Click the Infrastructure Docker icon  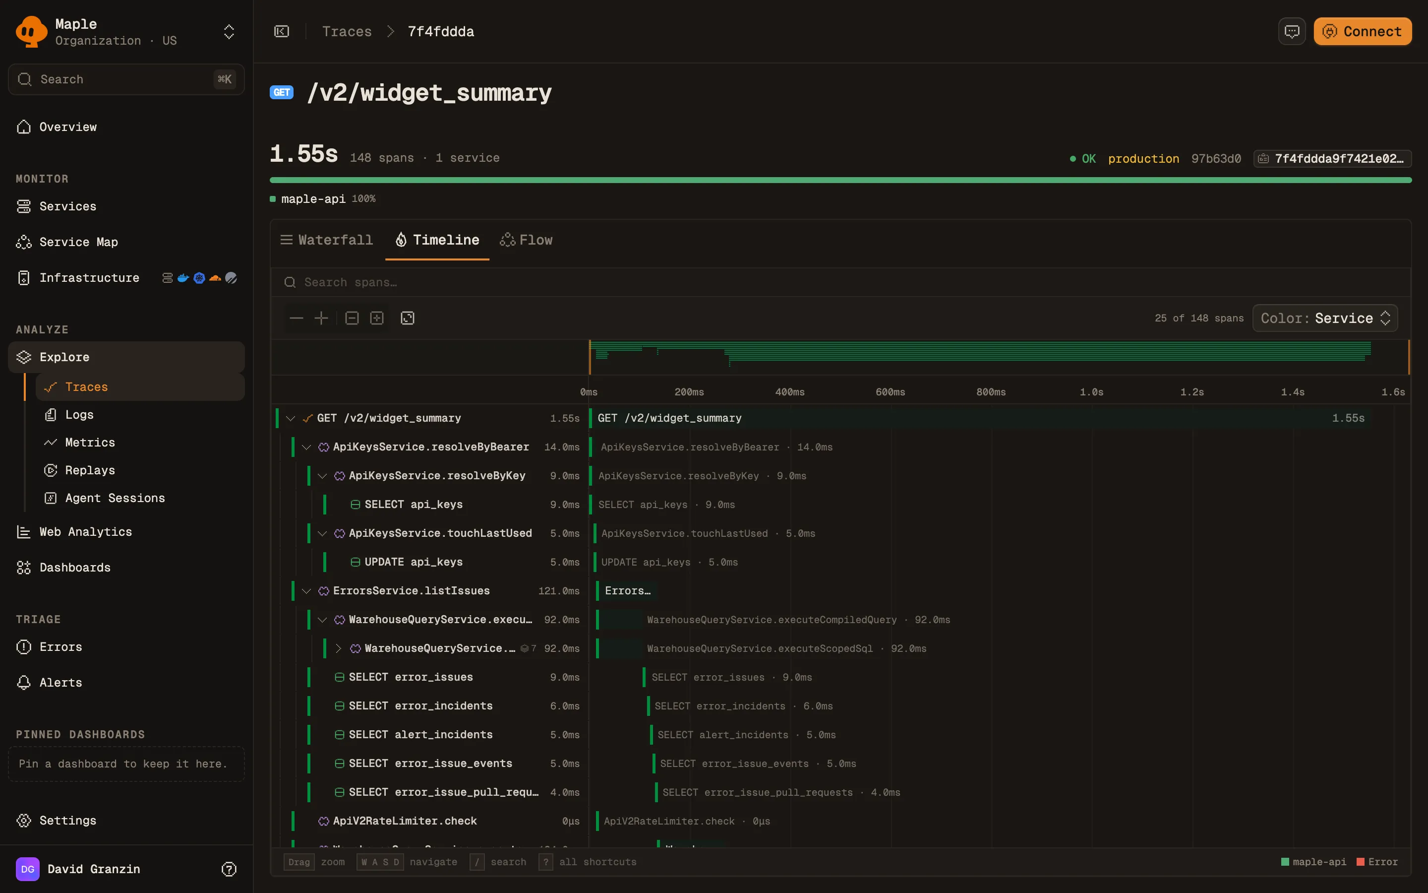pos(183,278)
